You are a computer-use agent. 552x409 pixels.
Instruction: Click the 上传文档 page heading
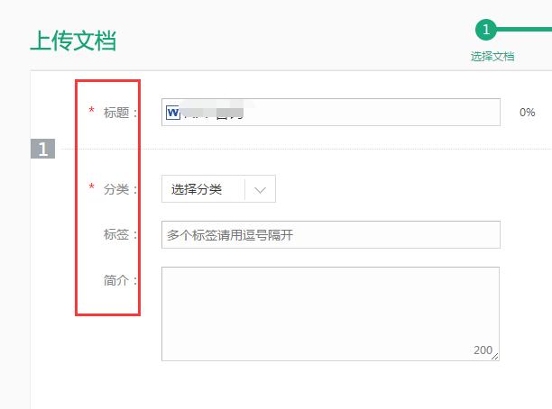[73, 41]
